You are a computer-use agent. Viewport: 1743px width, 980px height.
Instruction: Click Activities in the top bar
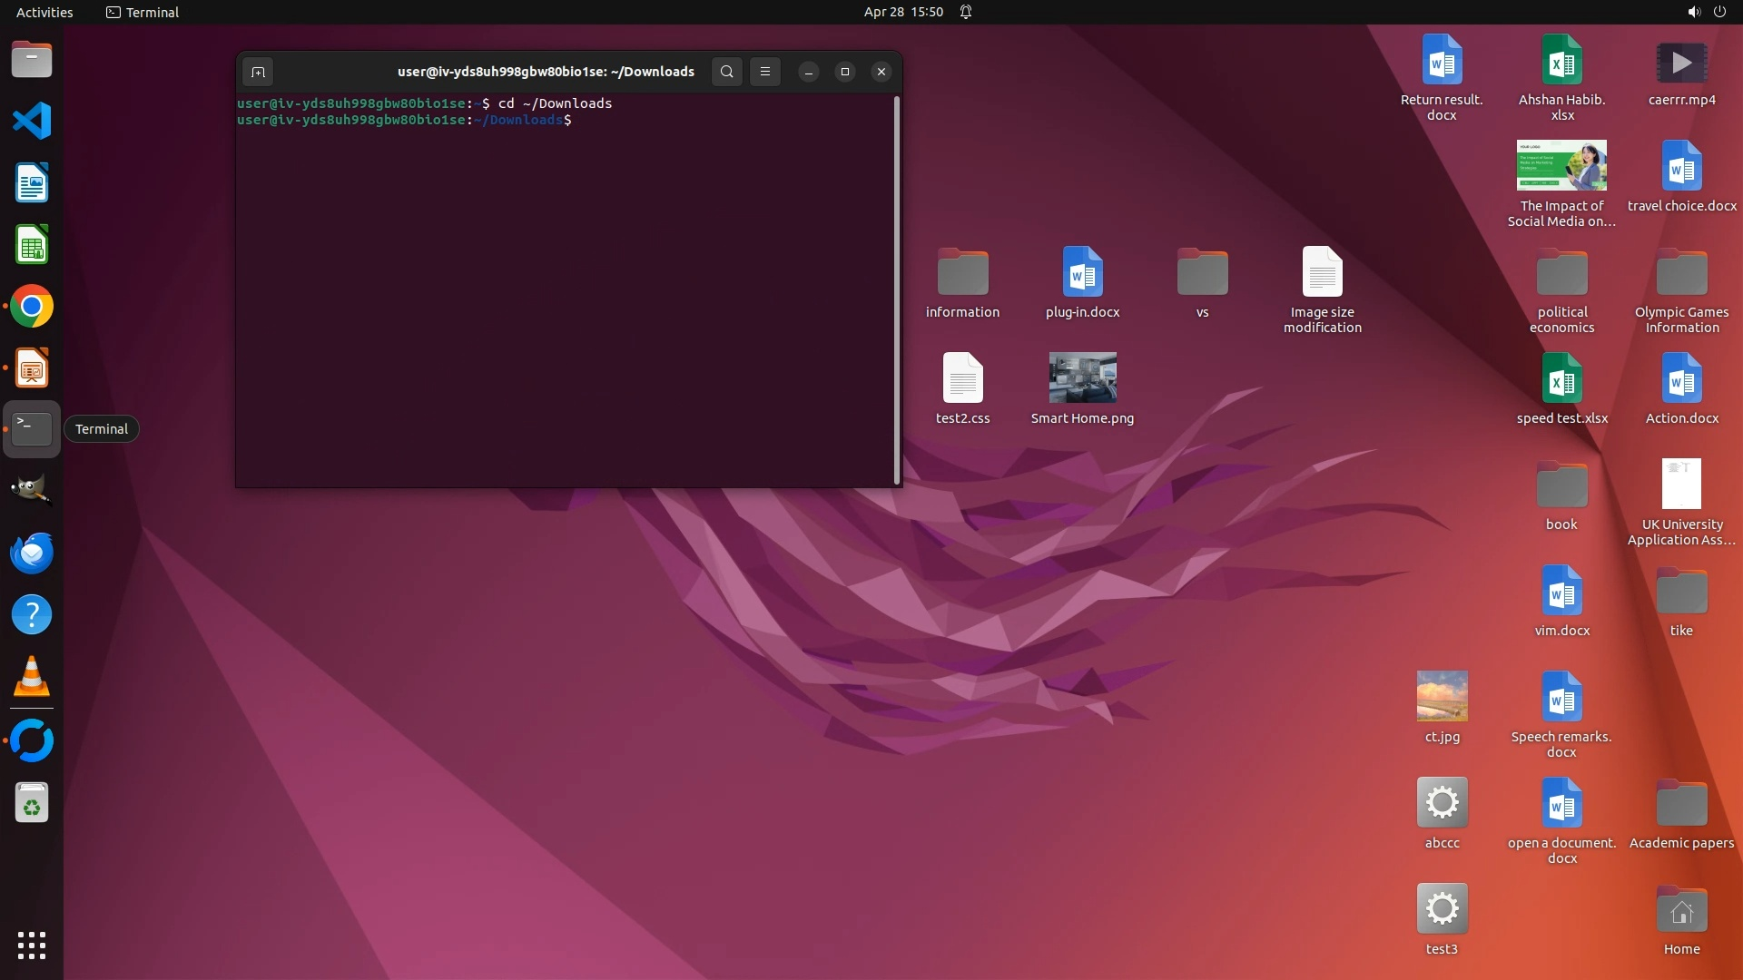pos(44,12)
